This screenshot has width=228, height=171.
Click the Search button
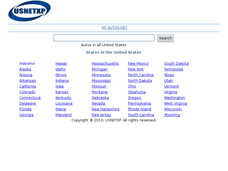165,38
